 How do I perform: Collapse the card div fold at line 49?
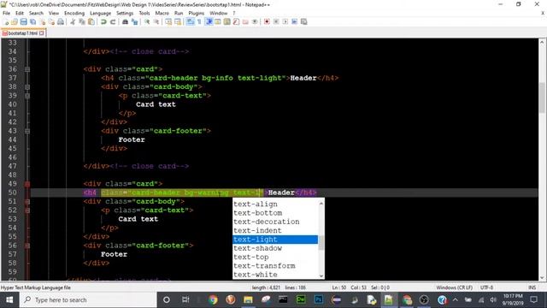pyautogui.click(x=27, y=184)
